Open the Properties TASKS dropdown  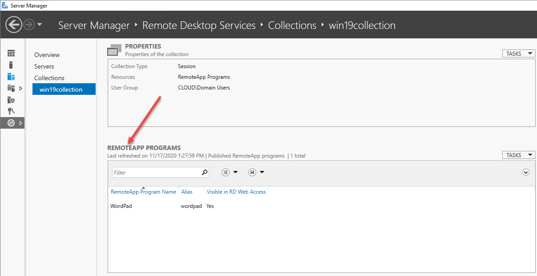518,53
